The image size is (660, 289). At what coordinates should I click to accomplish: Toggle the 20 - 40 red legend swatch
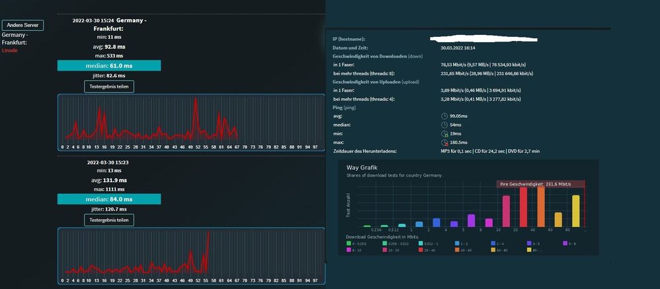pyautogui.click(x=421, y=250)
